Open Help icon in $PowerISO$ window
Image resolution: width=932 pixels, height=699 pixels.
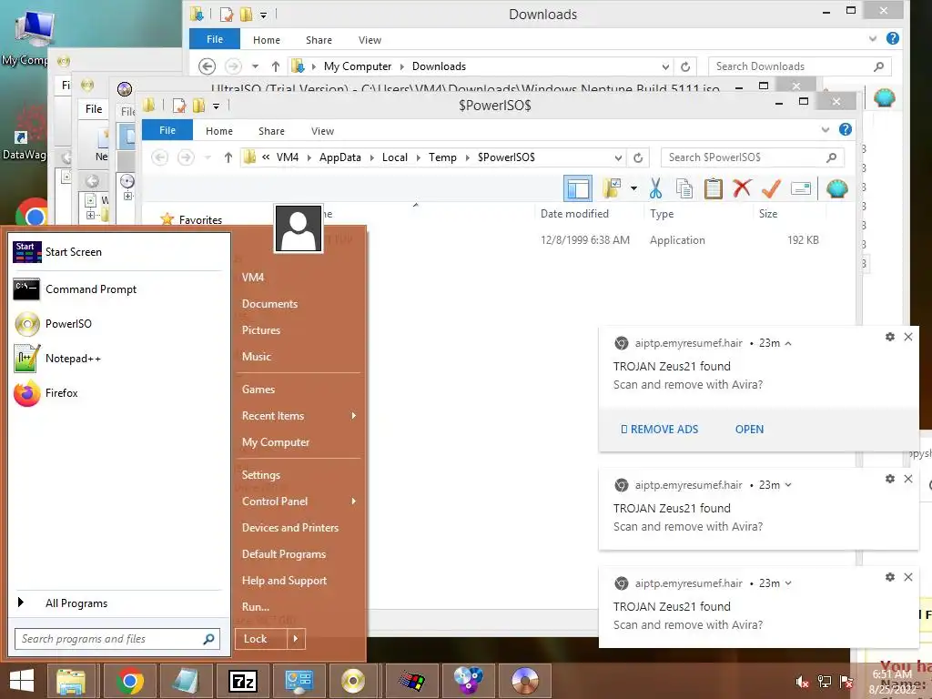tap(846, 129)
